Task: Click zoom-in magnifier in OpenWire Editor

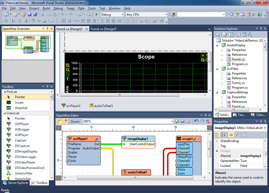Action: [x=177, y=121]
